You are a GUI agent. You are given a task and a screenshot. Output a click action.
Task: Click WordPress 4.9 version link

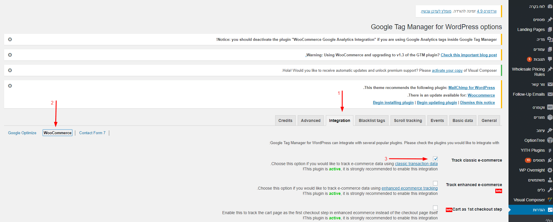click(x=487, y=11)
